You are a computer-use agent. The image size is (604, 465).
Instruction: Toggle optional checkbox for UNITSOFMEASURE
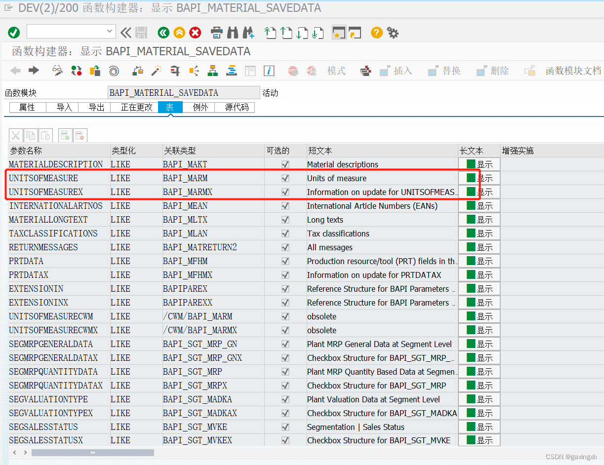[x=285, y=178]
